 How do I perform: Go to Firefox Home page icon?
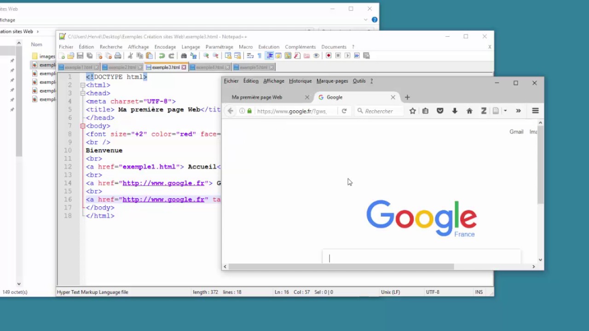point(469,111)
